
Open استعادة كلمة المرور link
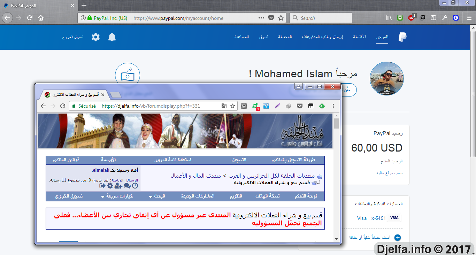(173, 160)
